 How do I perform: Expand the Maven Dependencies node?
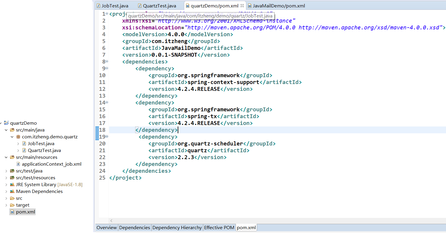coord(6,191)
